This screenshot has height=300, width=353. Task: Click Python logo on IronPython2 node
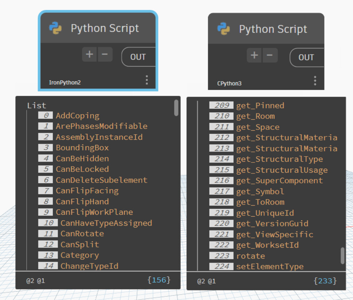55,28
